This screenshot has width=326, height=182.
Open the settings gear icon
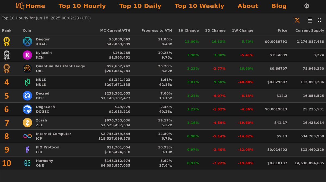306,6
